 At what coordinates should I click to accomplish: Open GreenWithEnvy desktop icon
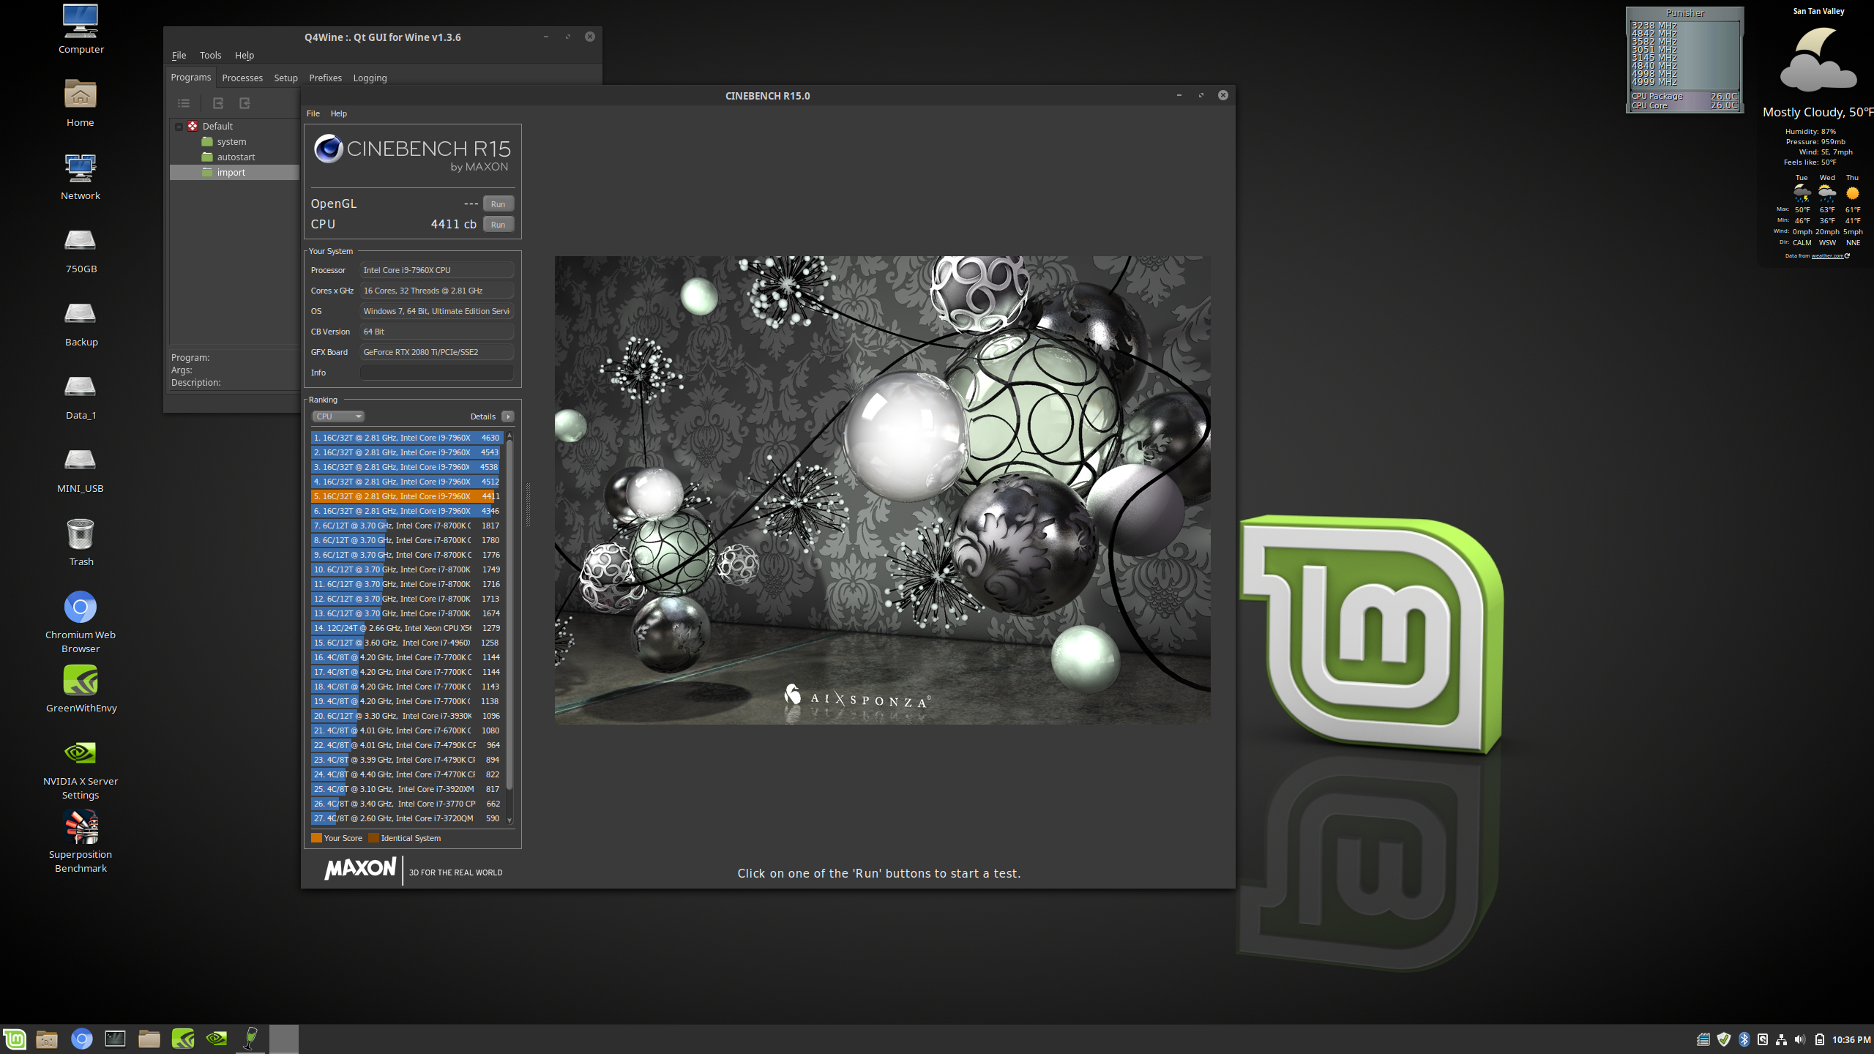[81, 681]
